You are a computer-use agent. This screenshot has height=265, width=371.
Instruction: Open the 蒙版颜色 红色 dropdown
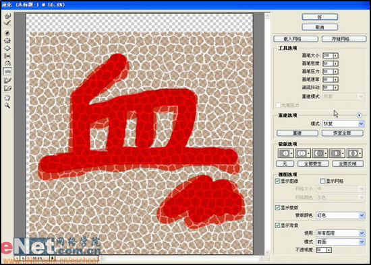click(341, 215)
